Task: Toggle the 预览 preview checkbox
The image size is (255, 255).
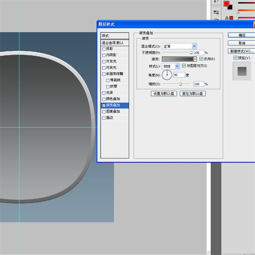Action: [236, 58]
